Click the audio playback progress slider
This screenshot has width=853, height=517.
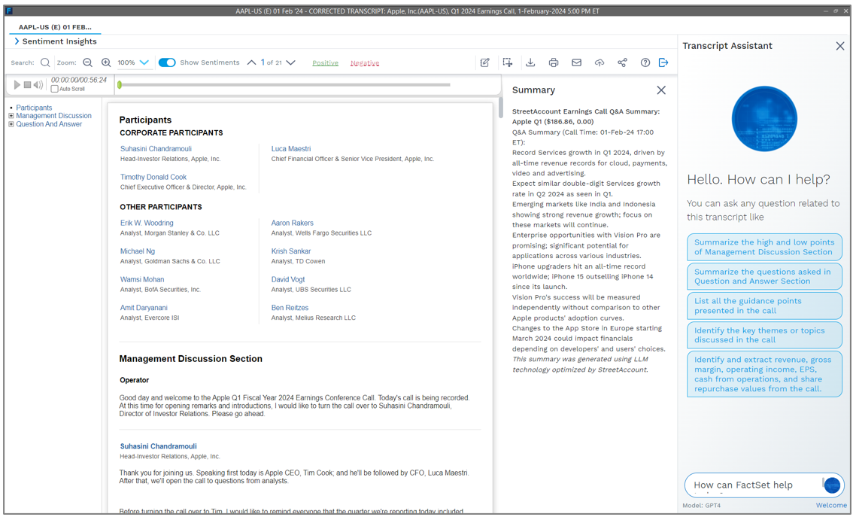tap(286, 85)
